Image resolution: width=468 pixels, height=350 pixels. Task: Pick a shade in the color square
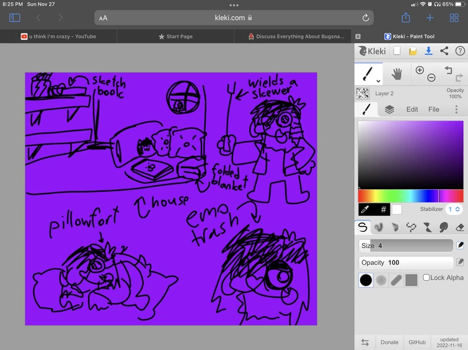click(x=411, y=155)
